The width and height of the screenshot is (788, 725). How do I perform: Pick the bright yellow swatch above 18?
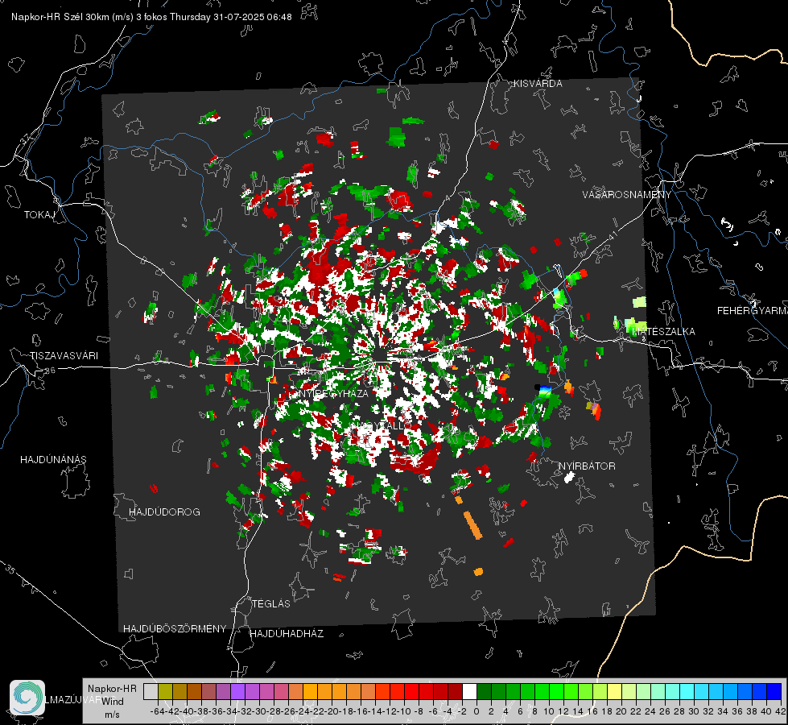614,691
